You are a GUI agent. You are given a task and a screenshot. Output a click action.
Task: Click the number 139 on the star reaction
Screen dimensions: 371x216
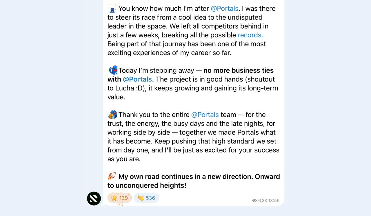pos(123,198)
